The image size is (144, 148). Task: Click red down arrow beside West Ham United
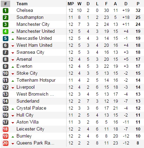[x=13, y=46]
